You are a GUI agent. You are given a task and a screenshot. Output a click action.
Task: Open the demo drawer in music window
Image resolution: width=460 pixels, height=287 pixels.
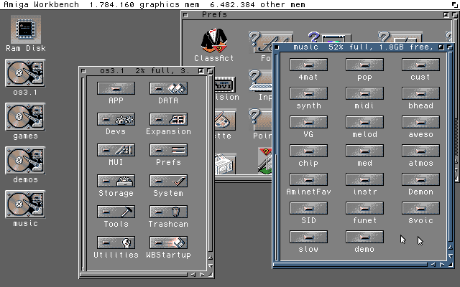pos(364,237)
